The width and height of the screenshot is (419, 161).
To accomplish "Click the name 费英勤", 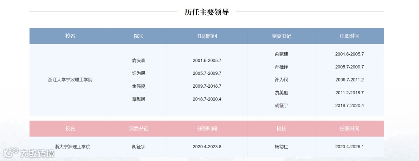I will coord(281,93).
